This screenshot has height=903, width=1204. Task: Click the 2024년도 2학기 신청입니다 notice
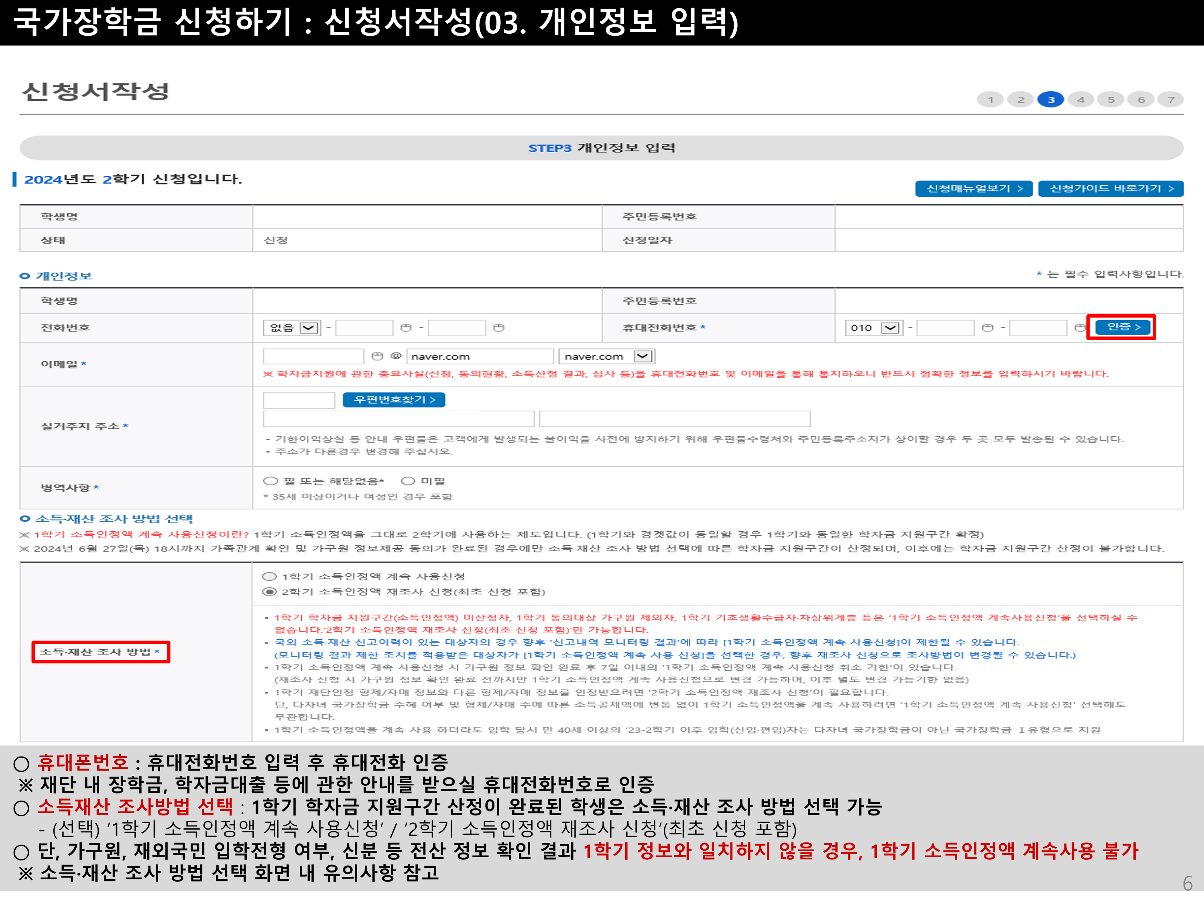(133, 179)
